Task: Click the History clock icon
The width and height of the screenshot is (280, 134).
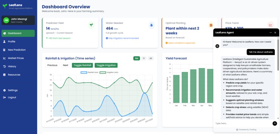Action: click(x=4, y=66)
